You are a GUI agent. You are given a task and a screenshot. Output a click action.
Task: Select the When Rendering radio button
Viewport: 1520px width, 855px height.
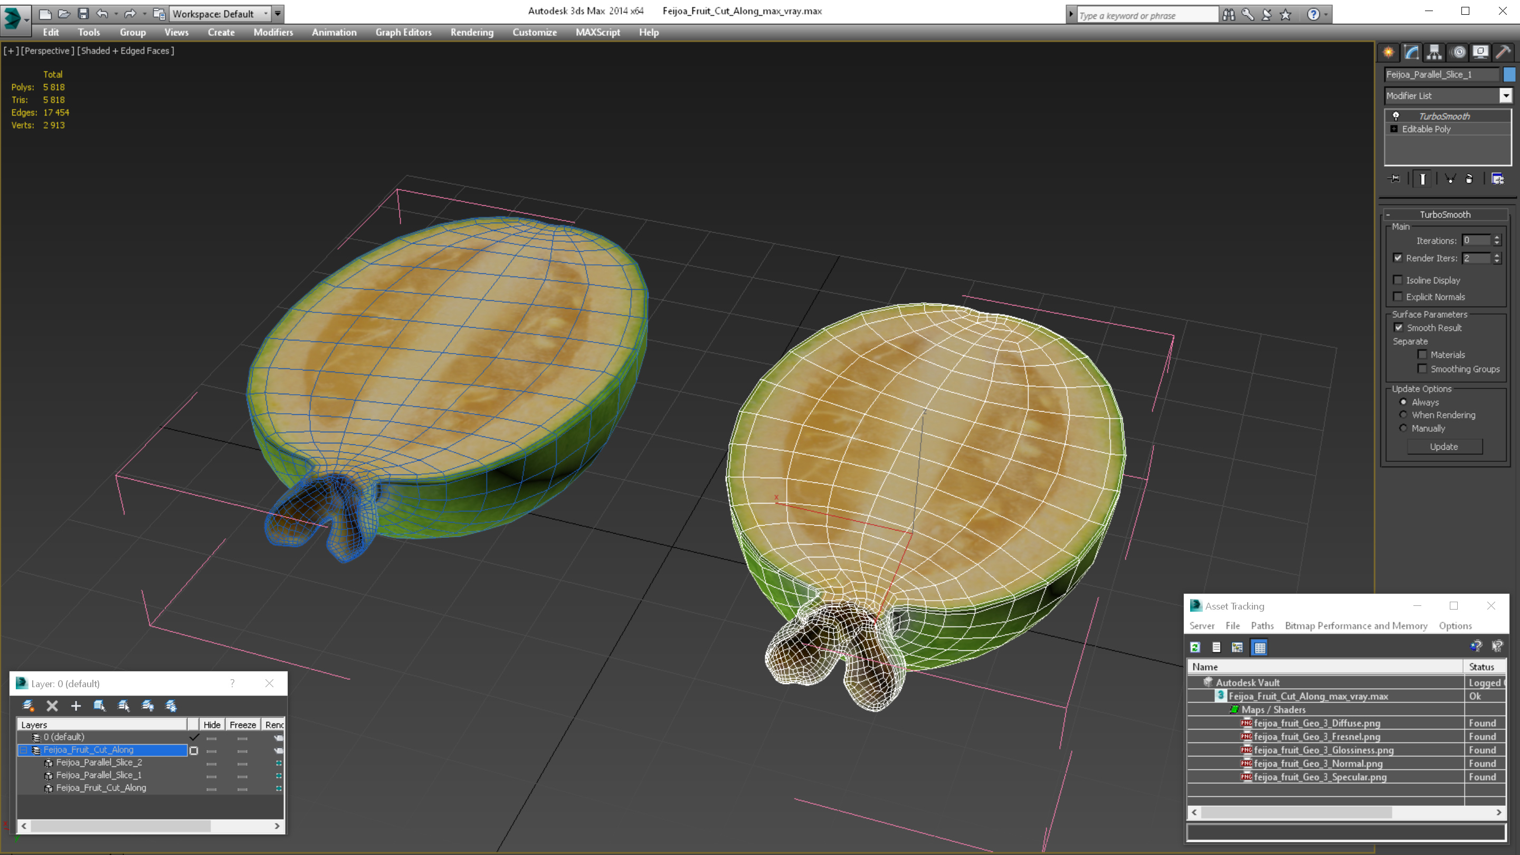pos(1403,415)
